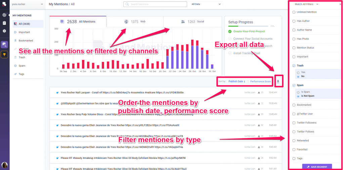
Task: Click the 26 Oct bar in chart
Action: pos(192,54)
